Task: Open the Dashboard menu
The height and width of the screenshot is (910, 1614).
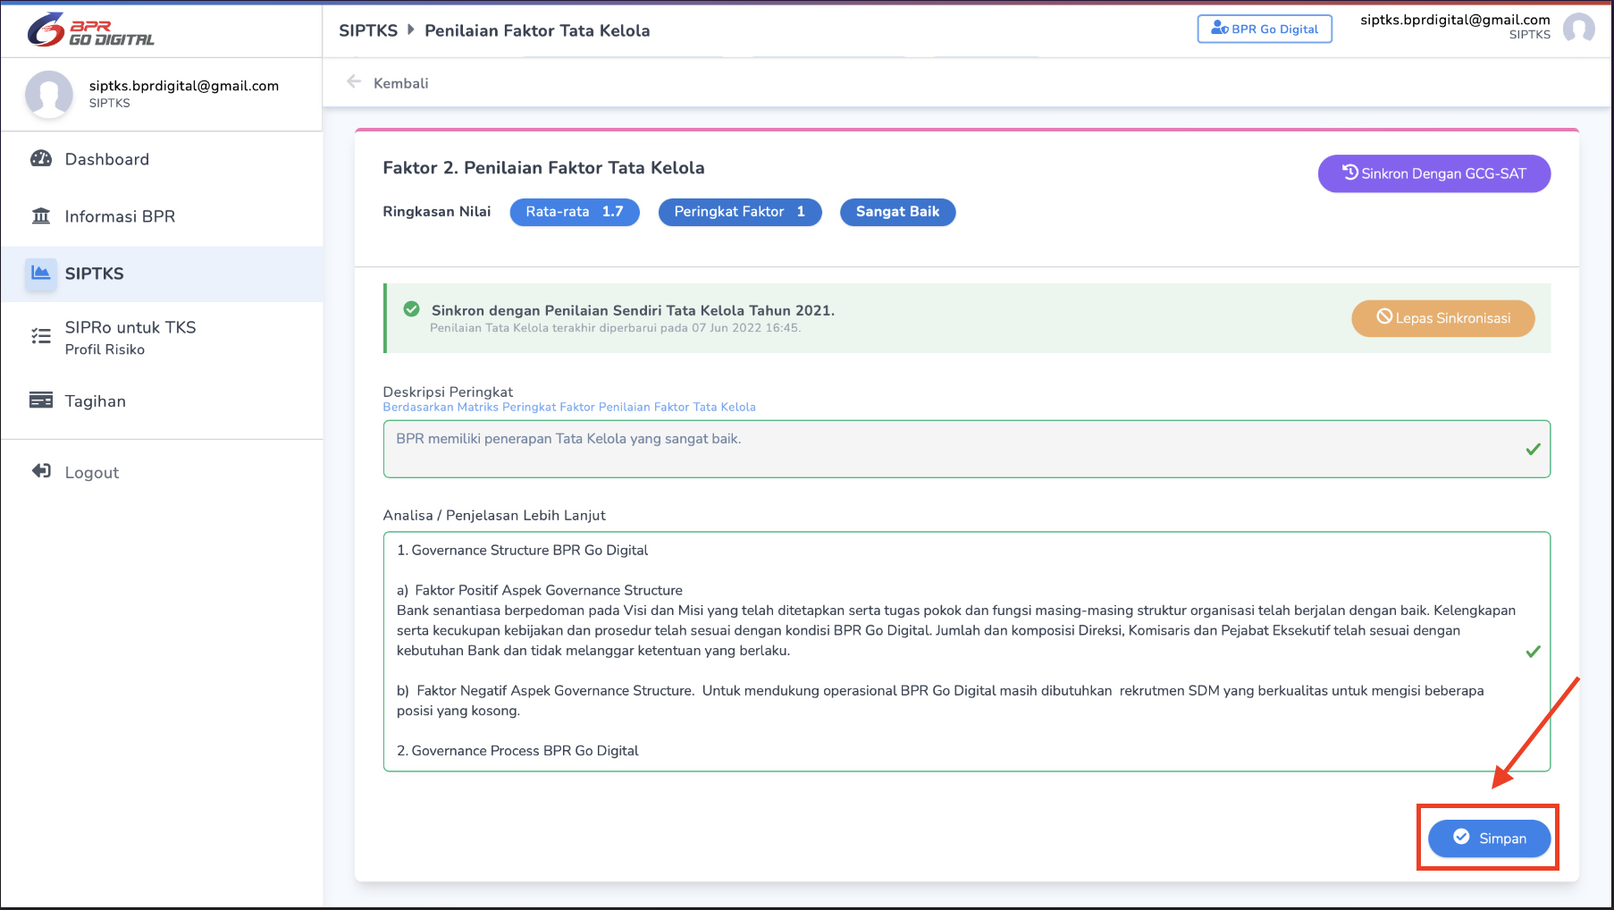Action: [162, 159]
